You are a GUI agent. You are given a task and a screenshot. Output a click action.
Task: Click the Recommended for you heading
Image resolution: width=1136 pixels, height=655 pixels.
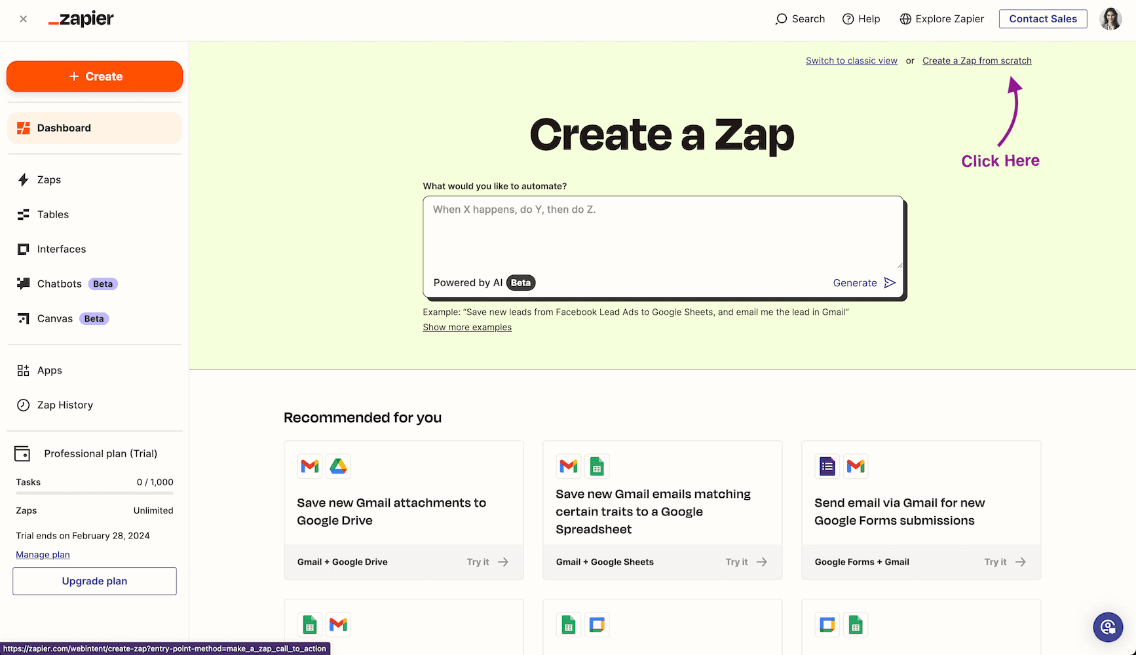coord(362,418)
